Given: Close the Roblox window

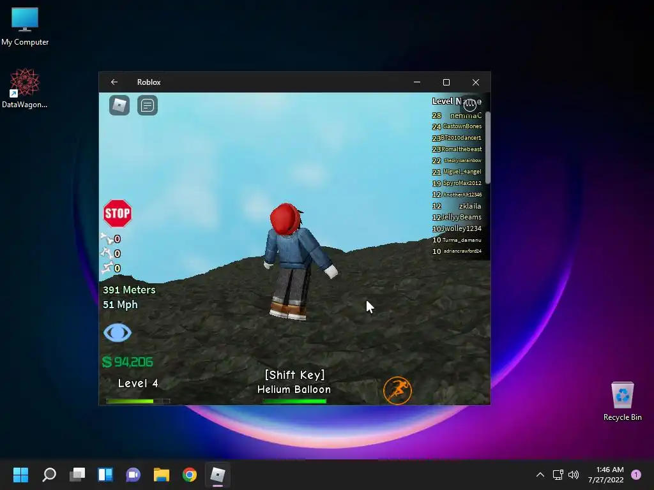Looking at the screenshot, I should [x=475, y=82].
